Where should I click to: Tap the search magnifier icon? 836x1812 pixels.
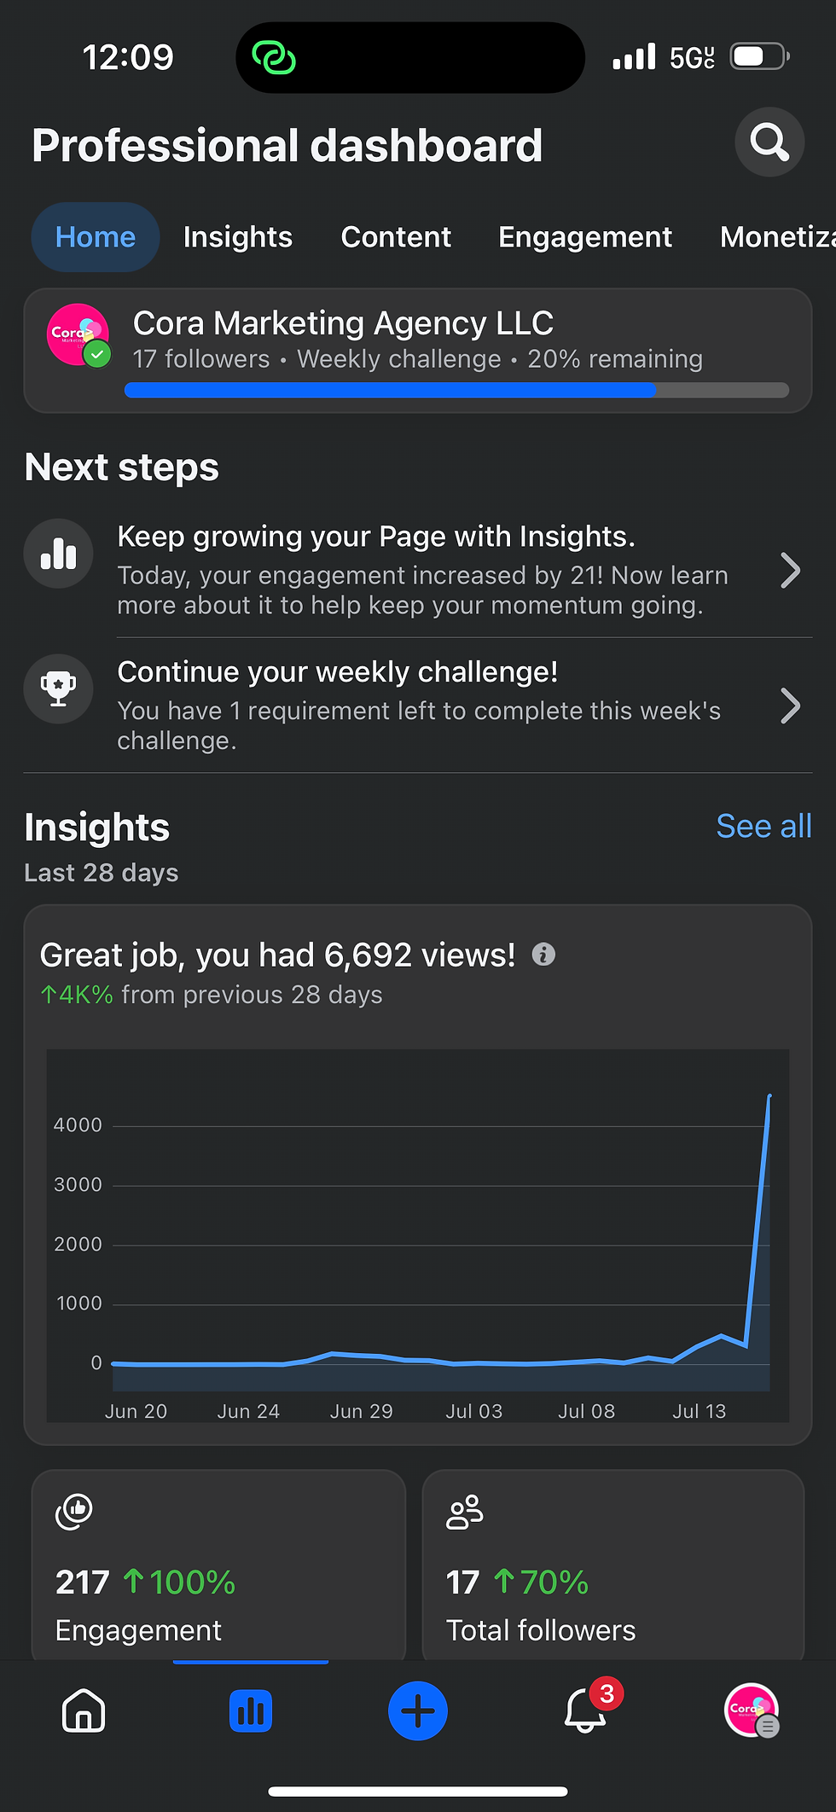tap(769, 142)
